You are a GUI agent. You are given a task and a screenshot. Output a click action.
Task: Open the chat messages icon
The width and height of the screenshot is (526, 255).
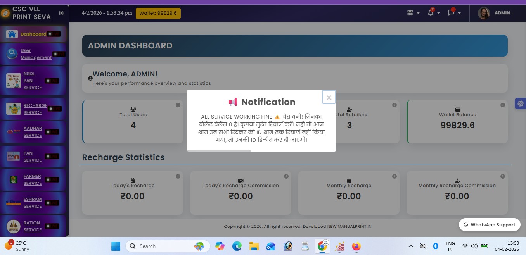pos(451,13)
